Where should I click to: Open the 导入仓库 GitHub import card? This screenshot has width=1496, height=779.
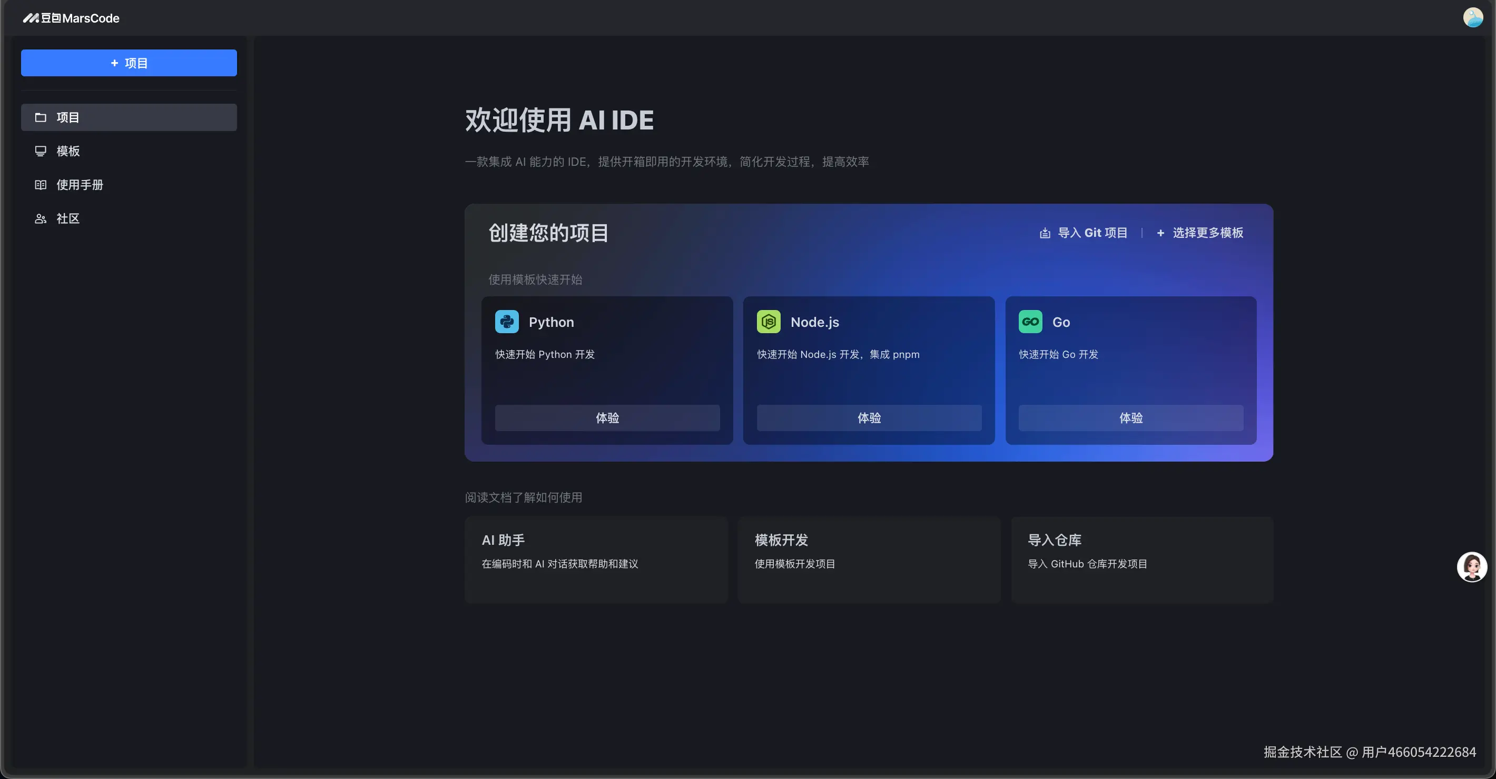(1141, 559)
